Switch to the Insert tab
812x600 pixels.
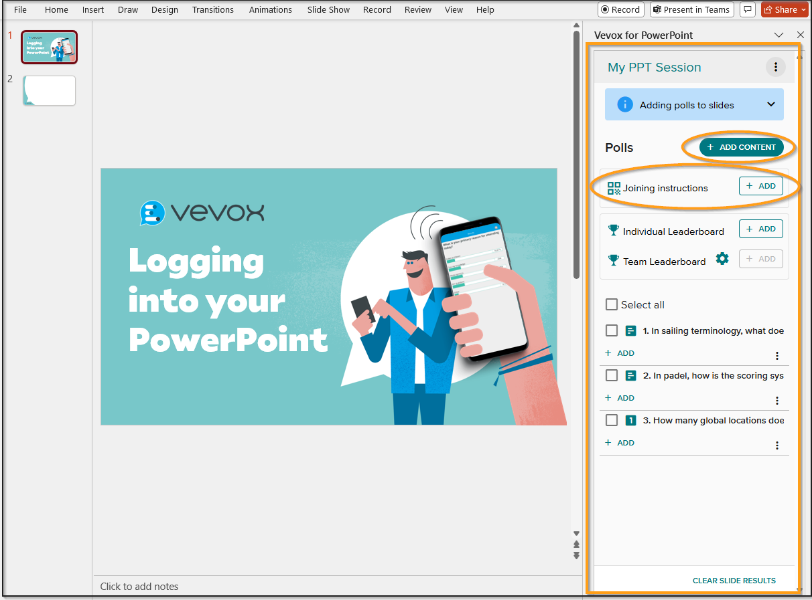click(x=93, y=10)
